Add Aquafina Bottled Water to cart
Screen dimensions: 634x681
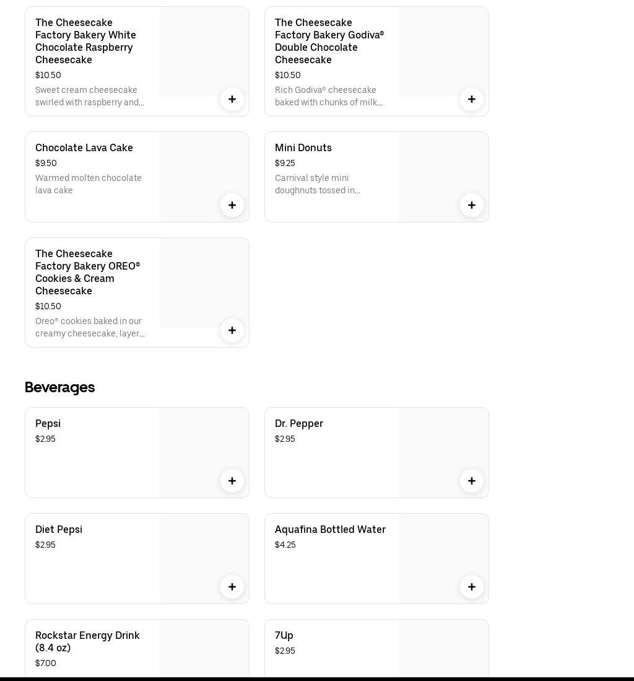pos(472,587)
